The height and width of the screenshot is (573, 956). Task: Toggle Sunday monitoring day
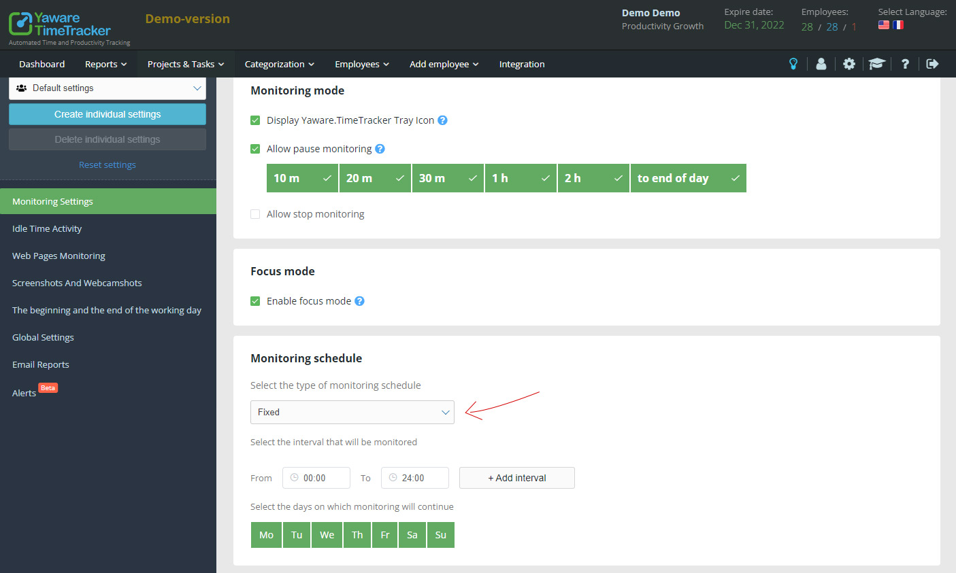tap(441, 535)
